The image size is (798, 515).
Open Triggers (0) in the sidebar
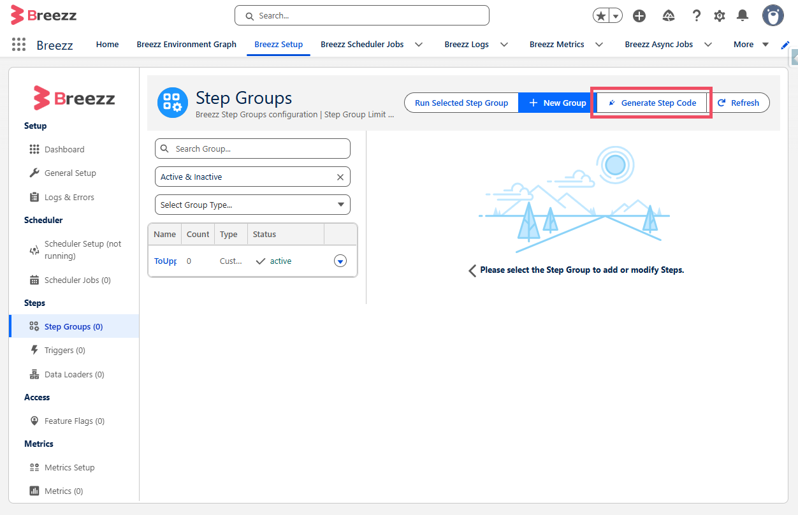click(x=64, y=350)
